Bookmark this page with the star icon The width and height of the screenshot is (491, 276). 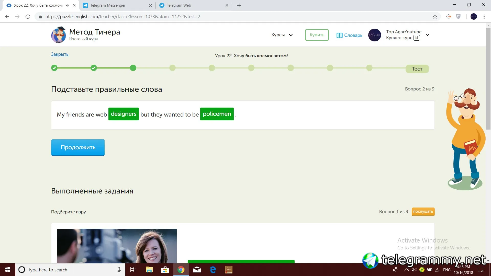(x=435, y=17)
